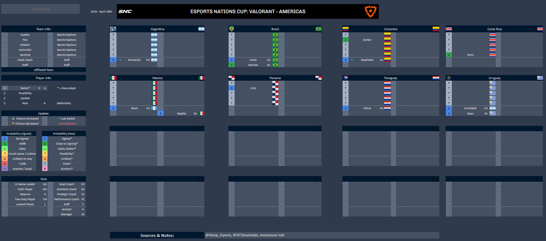Select the Costa Rica team header

coord(495,29)
